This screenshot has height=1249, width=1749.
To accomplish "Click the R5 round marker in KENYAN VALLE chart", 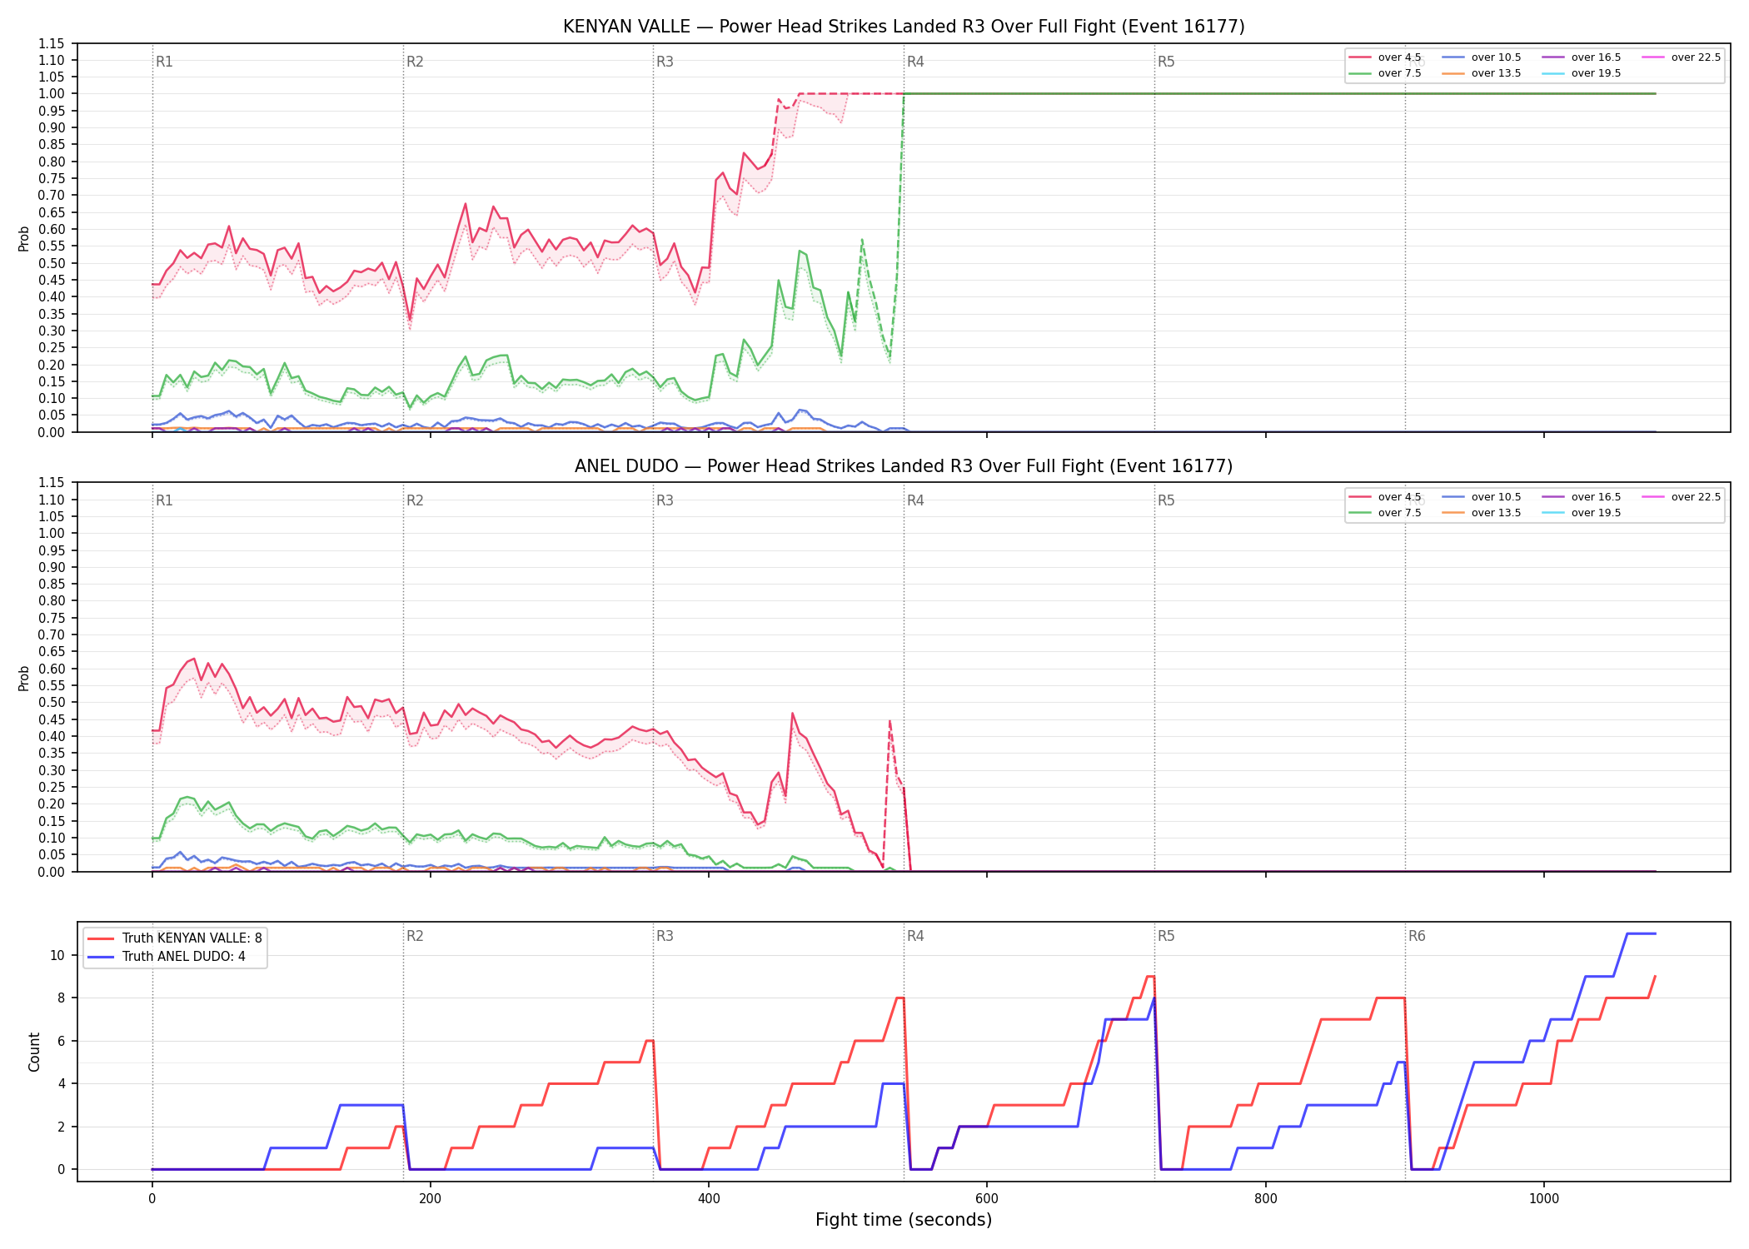I will point(1166,62).
